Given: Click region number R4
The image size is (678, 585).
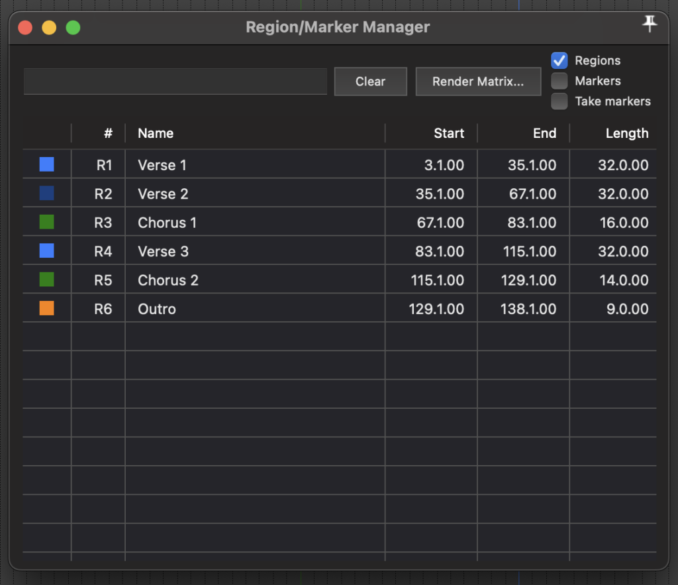Looking at the screenshot, I should click(103, 251).
